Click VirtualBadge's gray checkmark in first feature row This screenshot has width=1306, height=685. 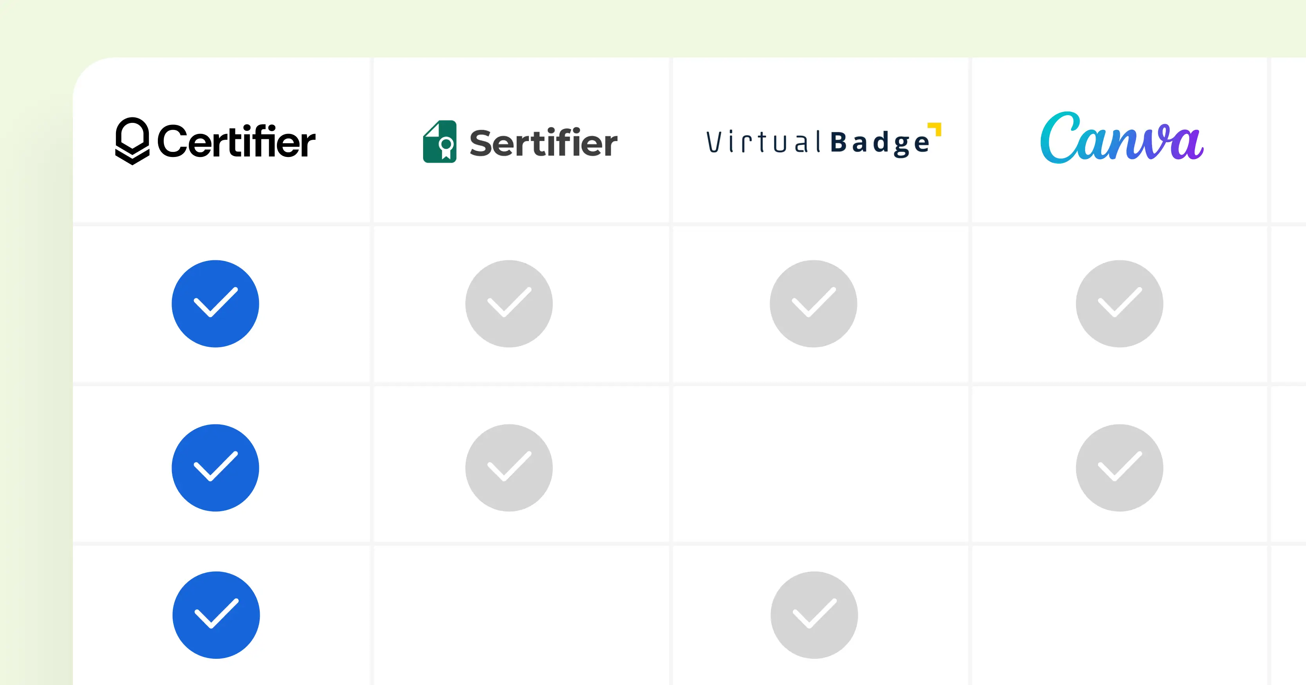click(813, 303)
